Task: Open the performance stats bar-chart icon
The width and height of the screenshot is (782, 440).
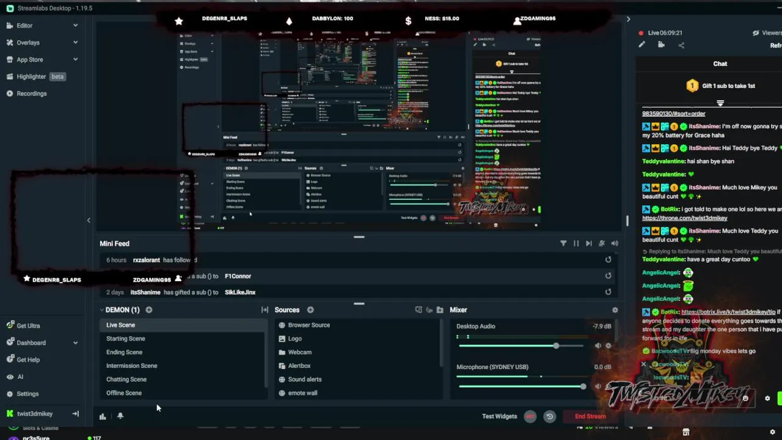Action: coord(103,416)
